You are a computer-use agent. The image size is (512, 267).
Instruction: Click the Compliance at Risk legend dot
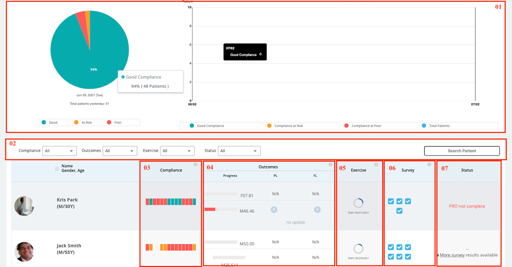tap(269, 126)
